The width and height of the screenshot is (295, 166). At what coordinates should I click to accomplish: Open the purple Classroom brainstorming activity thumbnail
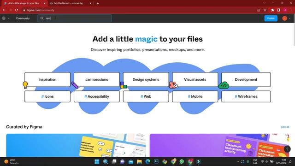219,145
